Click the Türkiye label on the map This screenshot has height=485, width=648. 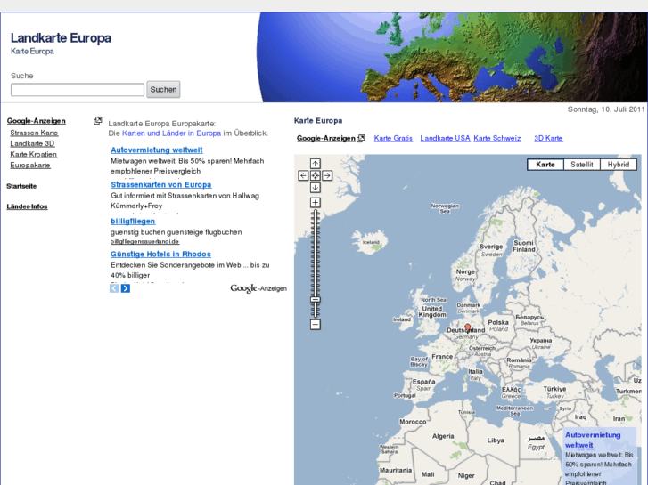pyautogui.click(x=554, y=389)
